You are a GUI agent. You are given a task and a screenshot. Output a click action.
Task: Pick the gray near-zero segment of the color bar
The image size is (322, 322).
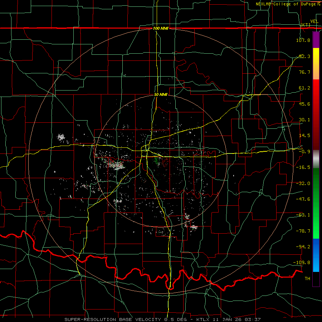[x=316, y=159]
